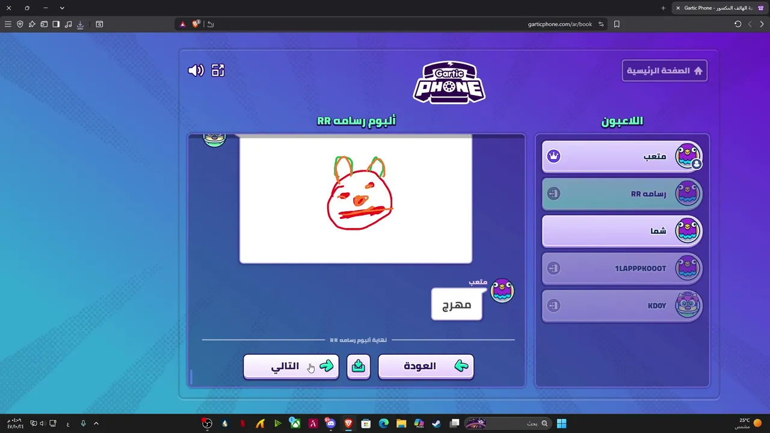This screenshot has width=770, height=433.
Task: Expand the tab list dropdown chevron
Action: coord(62,8)
